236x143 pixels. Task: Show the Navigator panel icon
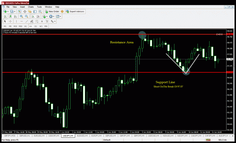[30, 12]
